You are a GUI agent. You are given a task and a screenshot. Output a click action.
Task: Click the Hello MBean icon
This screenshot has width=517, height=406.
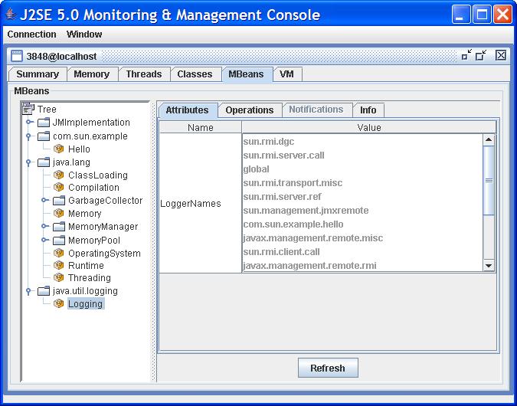pyautogui.click(x=59, y=149)
